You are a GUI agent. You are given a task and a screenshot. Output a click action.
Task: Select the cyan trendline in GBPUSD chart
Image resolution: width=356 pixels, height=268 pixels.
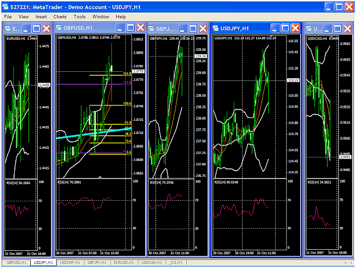pos(94,133)
